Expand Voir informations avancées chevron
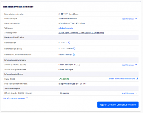The width and height of the screenshot is (143, 113). pos(27,98)
